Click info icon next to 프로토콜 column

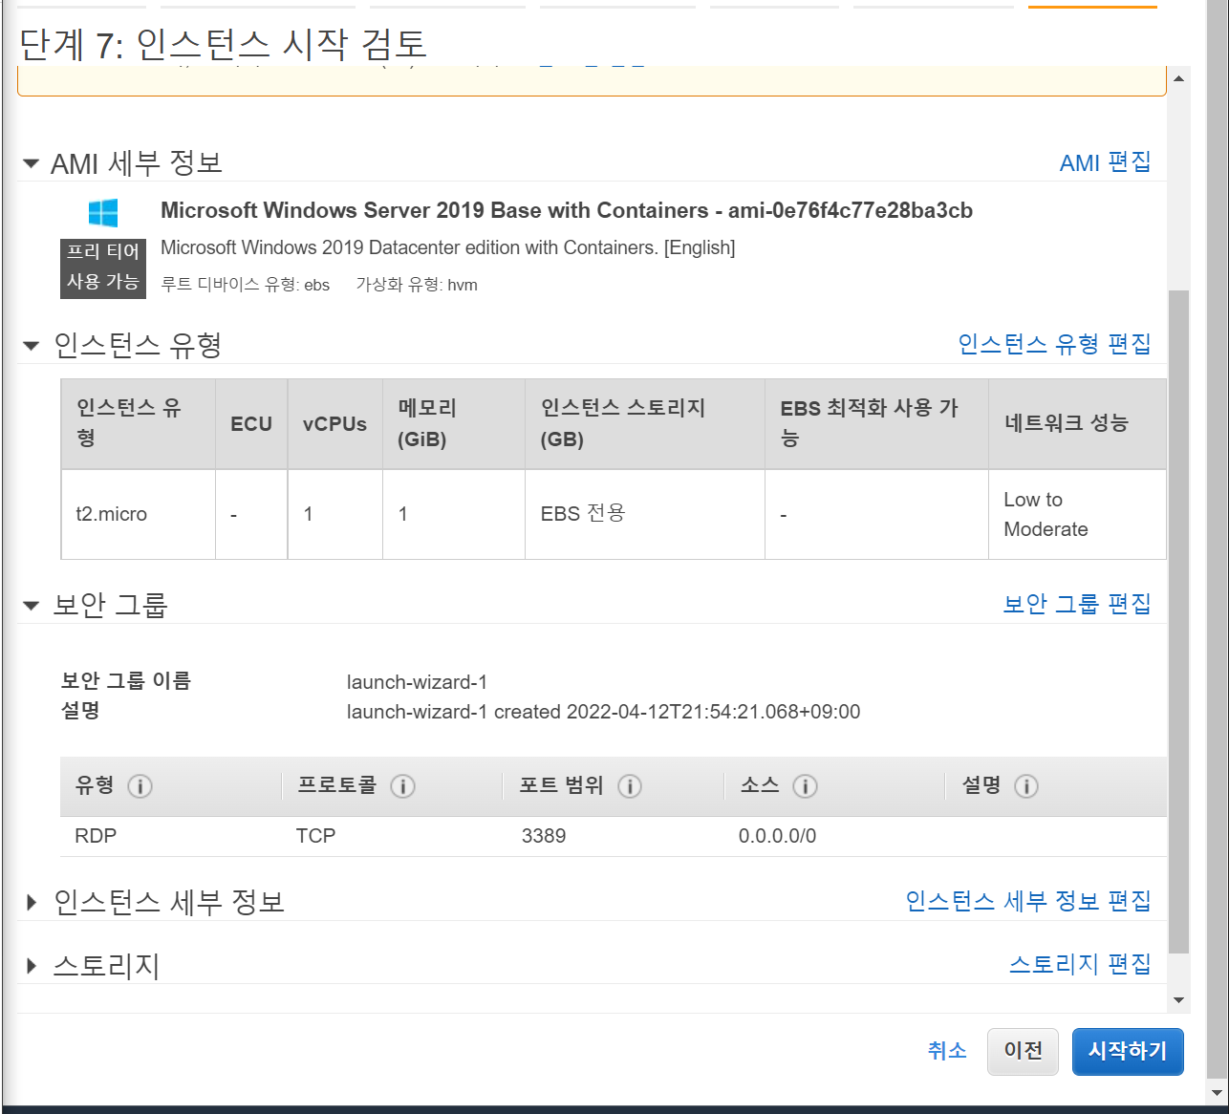tap(402, 786)
